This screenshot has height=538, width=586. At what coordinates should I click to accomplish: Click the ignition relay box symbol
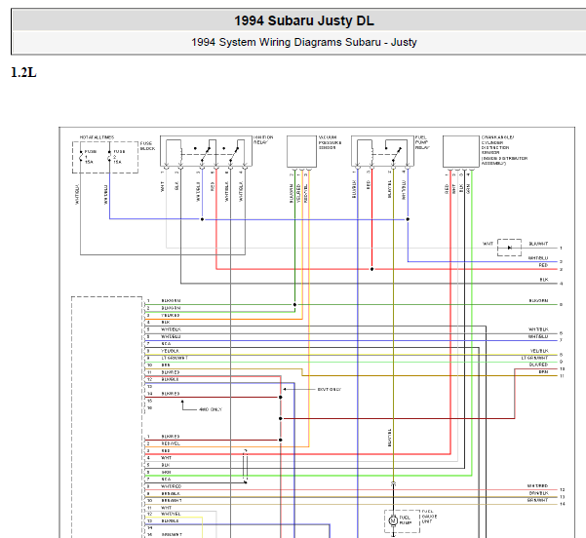coord(206,151)
